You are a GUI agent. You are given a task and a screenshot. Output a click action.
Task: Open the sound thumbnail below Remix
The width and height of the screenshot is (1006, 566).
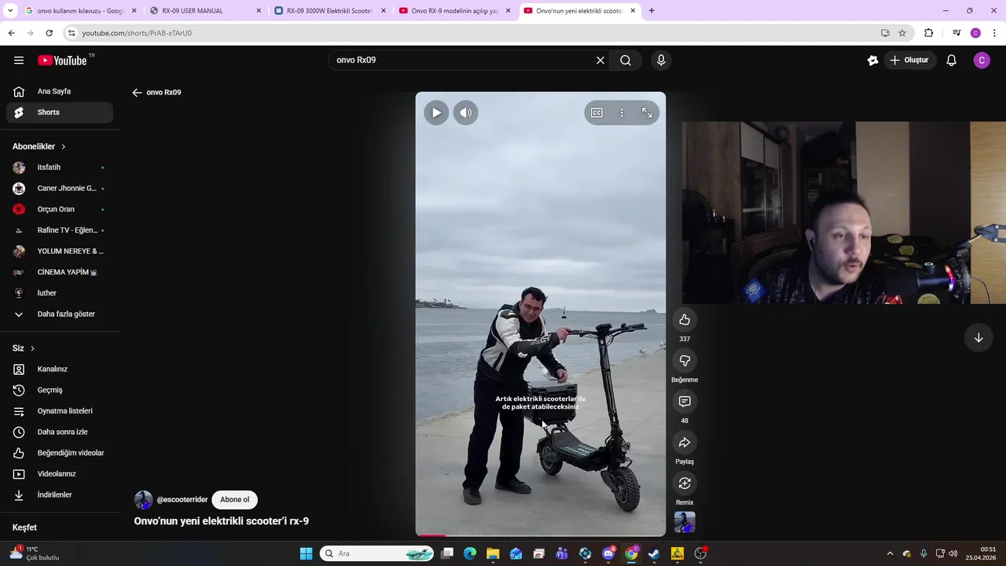click(685, 522)
